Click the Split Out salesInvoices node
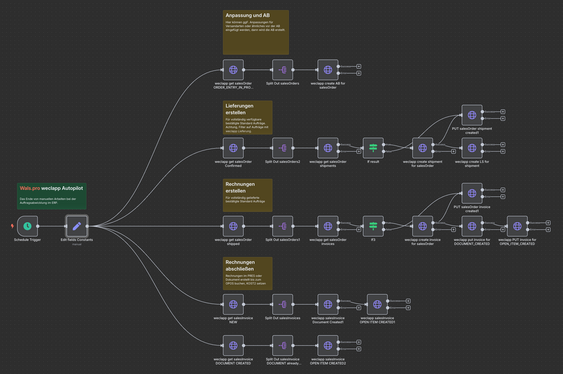This screenshot has height=374, width=563. pyautogui.click(x=282, y=304)
